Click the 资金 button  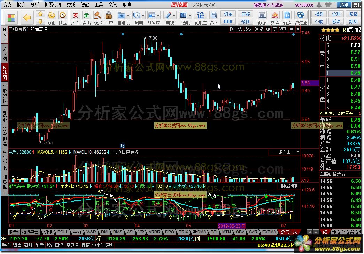click(x=228, y=14)
